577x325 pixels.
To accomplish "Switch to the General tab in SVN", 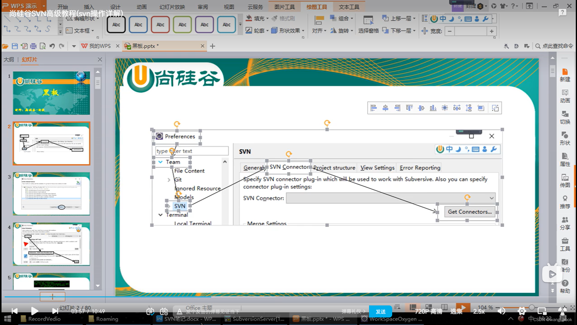I will tap(254, 167).
